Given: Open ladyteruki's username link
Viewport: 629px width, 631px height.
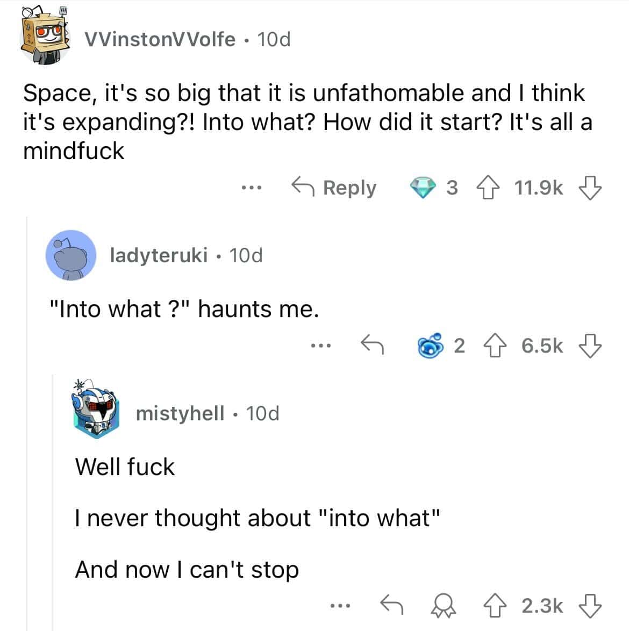Looking at the screenshot, I should [159, 255].
